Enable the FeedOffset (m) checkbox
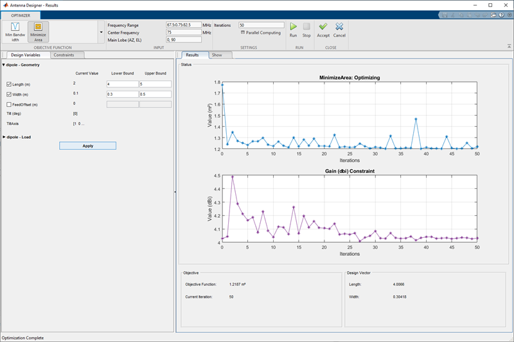 [9, 104]
